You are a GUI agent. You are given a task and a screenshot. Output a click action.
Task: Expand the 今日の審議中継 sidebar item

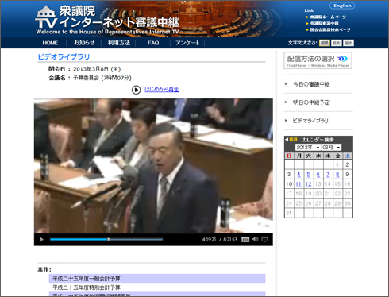[x=311, y=84]
